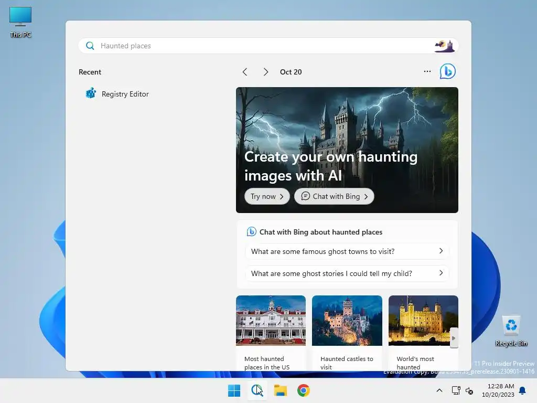Open Bing Chat icon at top right

point(448,71)
